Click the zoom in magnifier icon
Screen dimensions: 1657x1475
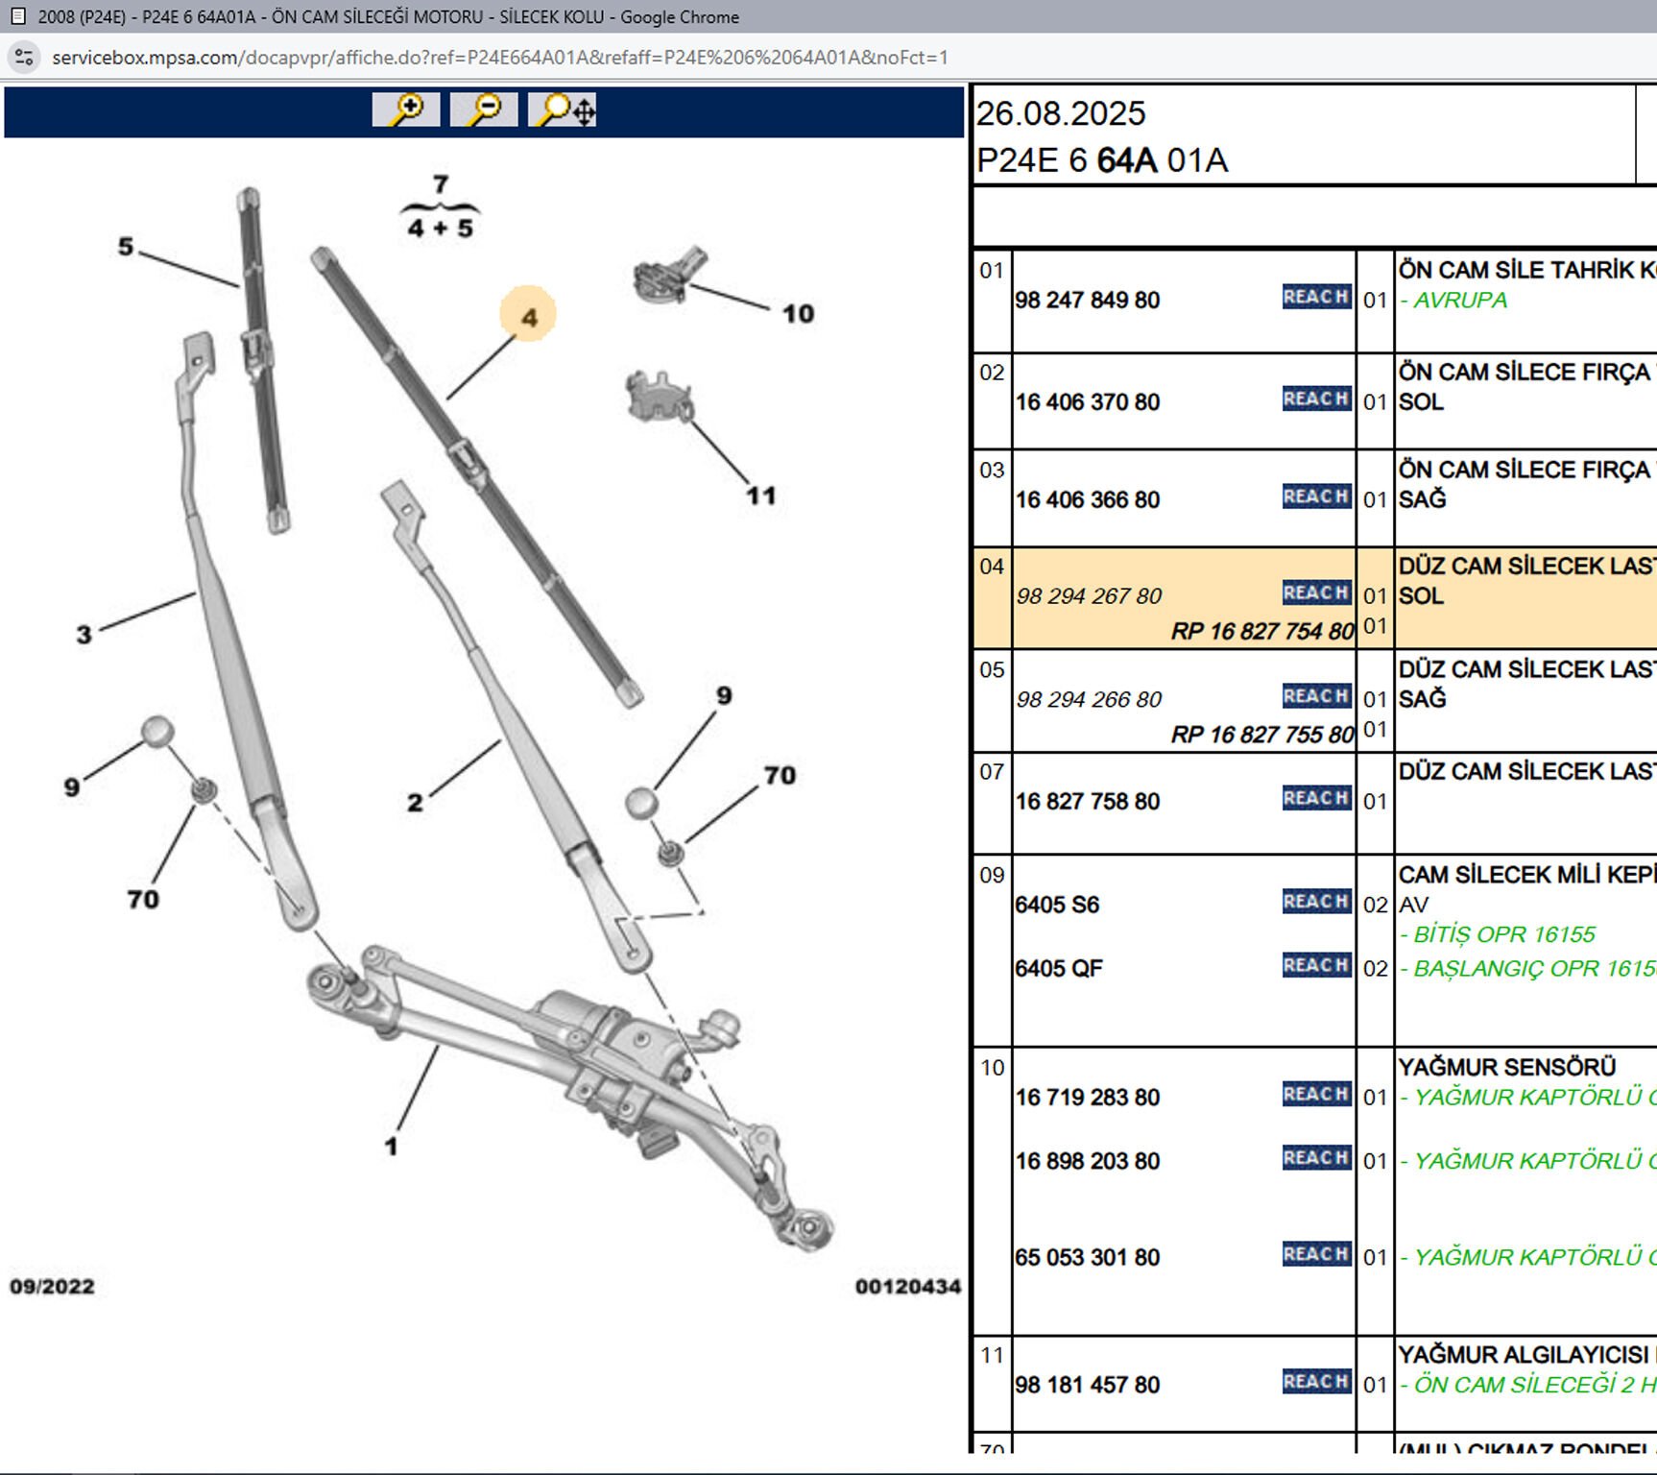406,109
